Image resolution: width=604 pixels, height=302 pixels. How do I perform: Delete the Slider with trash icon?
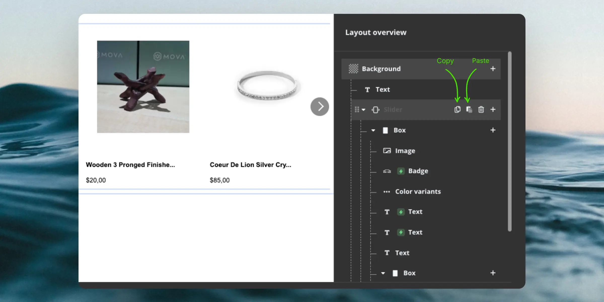tap(481, 109)
